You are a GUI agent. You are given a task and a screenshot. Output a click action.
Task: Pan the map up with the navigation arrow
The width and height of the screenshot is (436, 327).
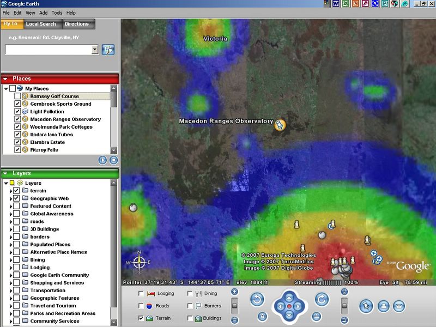click(289, 298)
